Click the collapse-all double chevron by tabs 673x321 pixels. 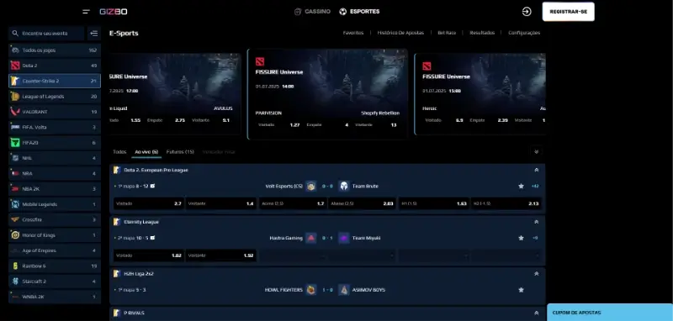536,151
